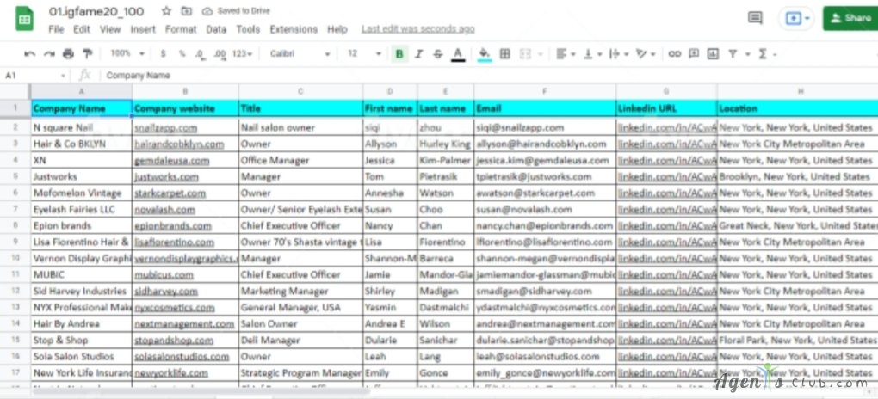The image size is (878, 399).
Task: Click the select all corner box
Action: [x=15, y=92]
